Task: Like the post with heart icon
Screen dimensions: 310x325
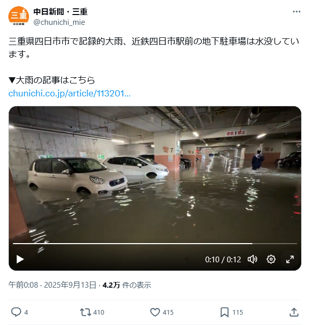Action: tap(155, 312)
